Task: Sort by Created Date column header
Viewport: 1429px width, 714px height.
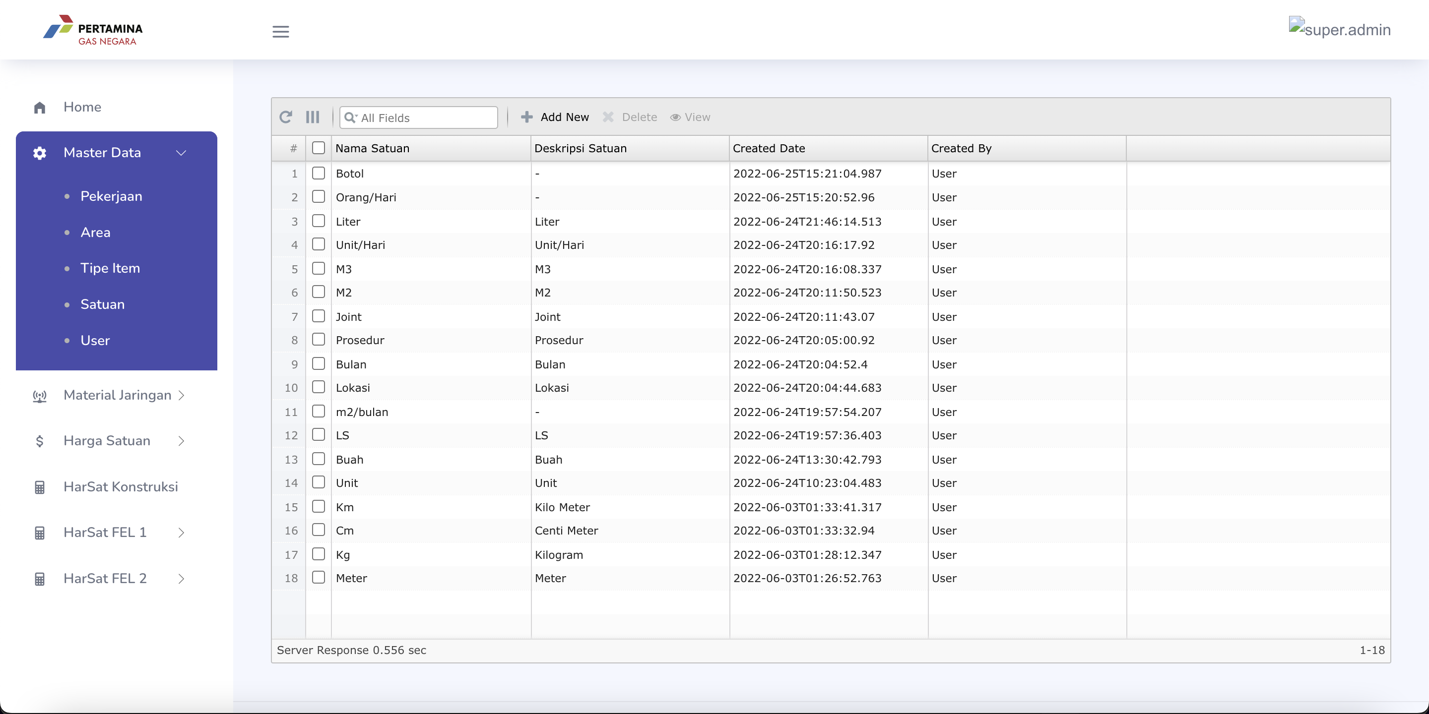Action: click(828, 149)
